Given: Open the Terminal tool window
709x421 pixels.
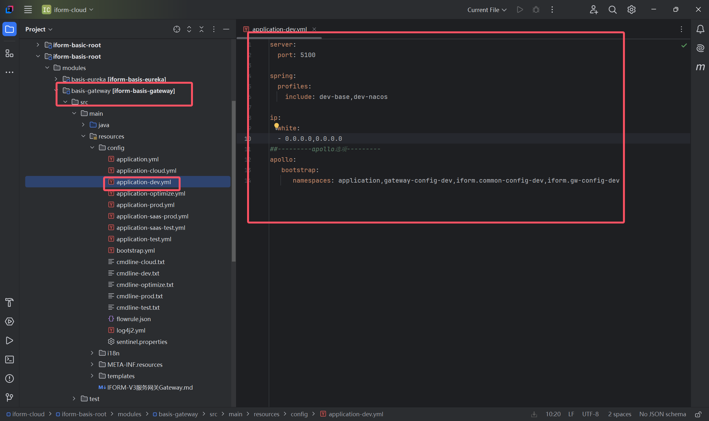Looking at the screenshot, I should tap(10, 359).
